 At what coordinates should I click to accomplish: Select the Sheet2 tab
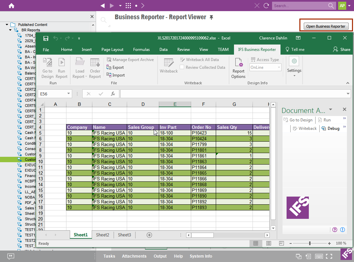[x=102, y=235]
